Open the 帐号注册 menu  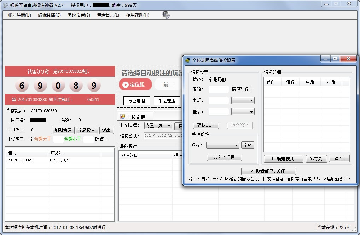pos(19,15)
